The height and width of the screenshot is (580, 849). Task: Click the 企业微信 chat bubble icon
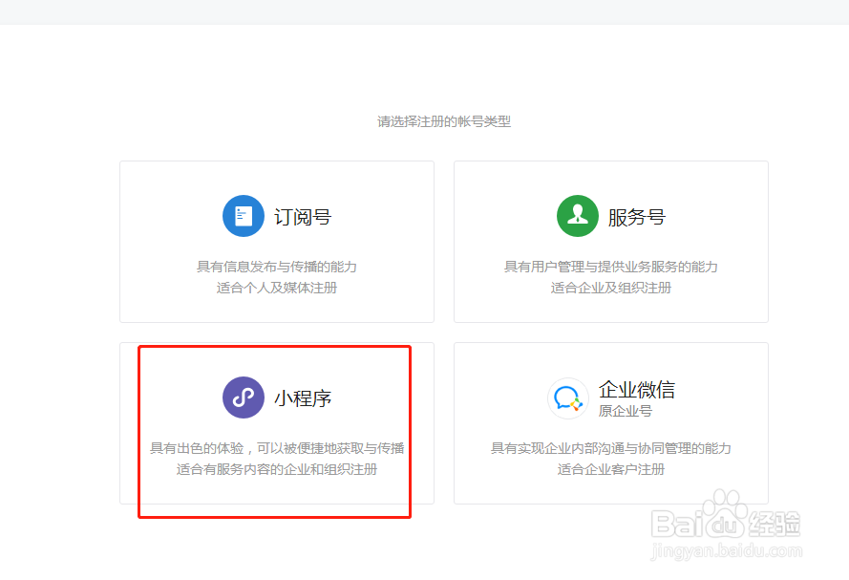pyautogui.click(x=567, y=398)
